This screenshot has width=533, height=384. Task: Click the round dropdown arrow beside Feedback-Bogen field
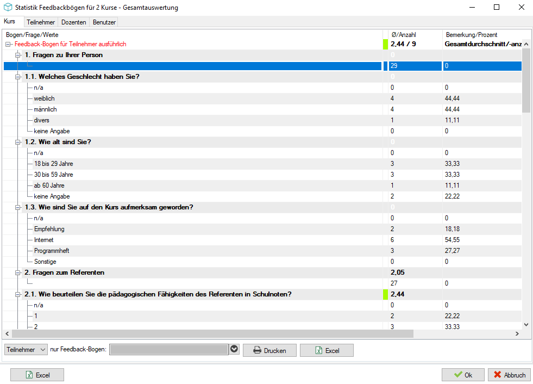coord(234,349)
